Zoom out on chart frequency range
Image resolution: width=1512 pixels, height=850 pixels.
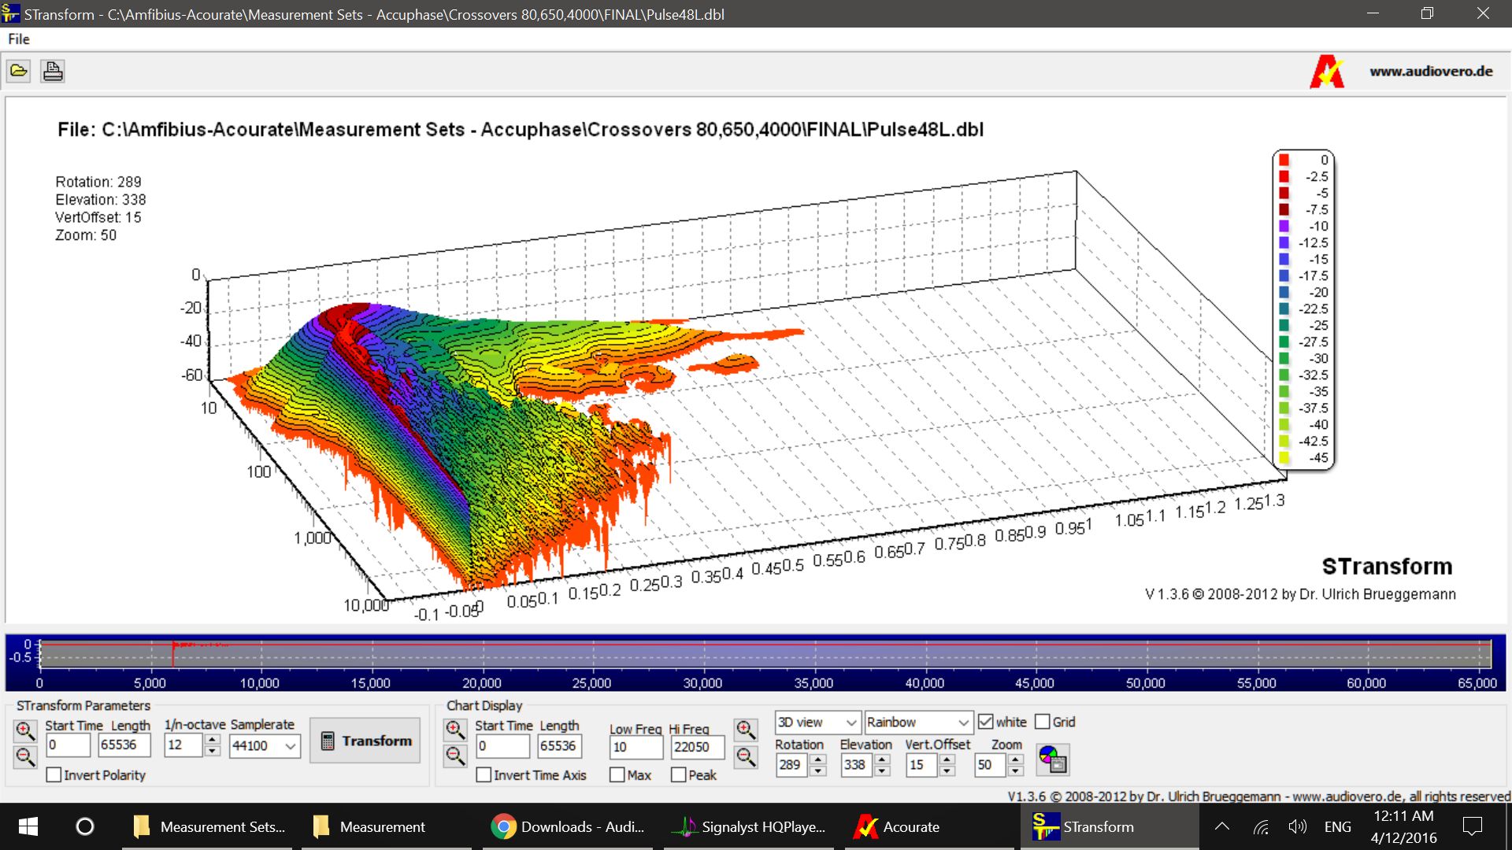coord(746,757)
